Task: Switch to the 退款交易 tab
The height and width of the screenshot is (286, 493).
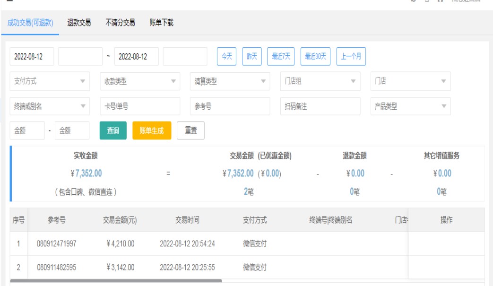Action: click(79, 23)
